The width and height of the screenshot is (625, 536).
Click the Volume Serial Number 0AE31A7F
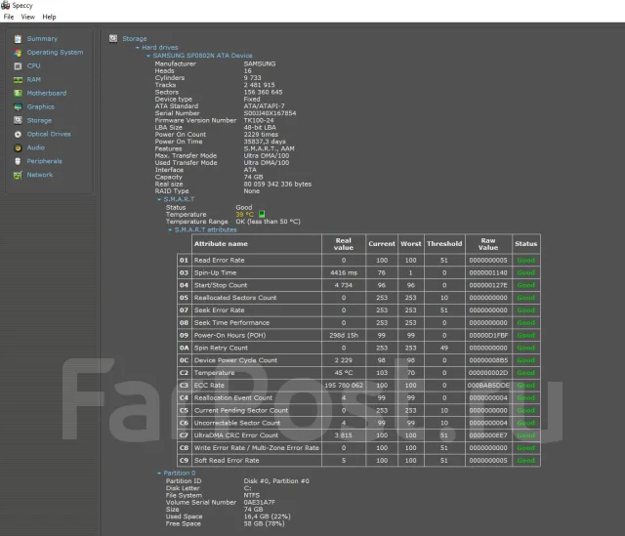click(x=260, y=503)
